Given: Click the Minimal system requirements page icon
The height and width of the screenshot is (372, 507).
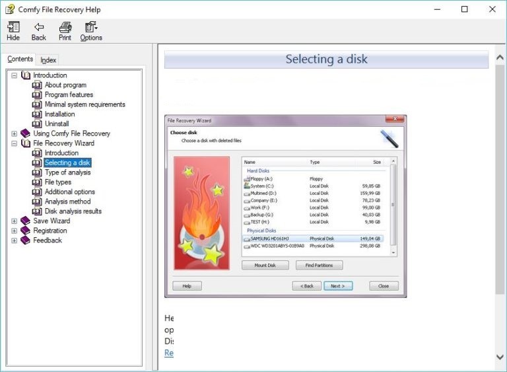Looking at the screenshot, I should pyautogui.click(x=37, y=104).
